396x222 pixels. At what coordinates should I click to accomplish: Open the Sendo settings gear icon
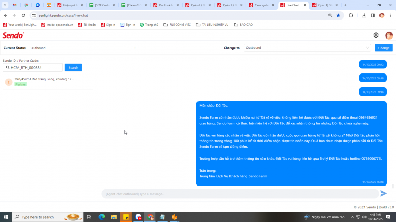point(376,35)
